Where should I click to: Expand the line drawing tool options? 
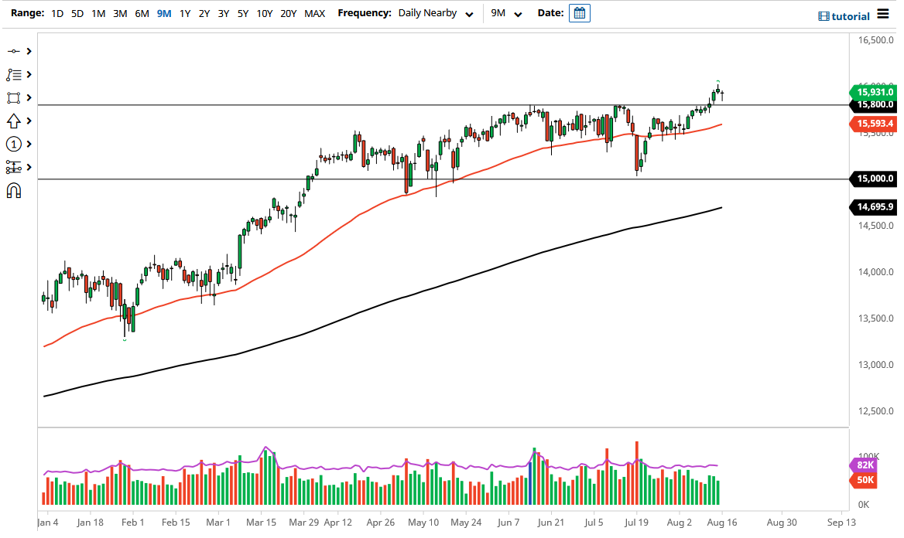29,51
